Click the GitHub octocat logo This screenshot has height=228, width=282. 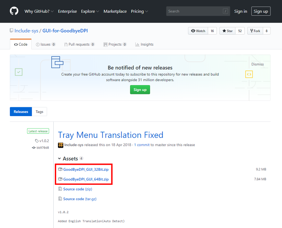14,11
